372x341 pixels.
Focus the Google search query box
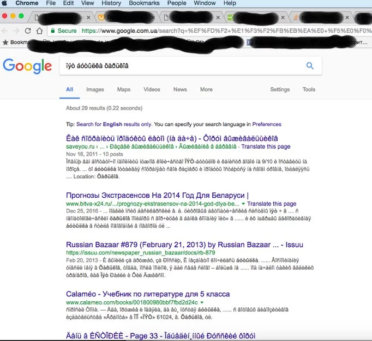pyautogui.click(x=183, y=66)
